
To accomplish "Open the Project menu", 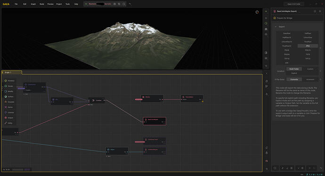I will pos(59,4).
